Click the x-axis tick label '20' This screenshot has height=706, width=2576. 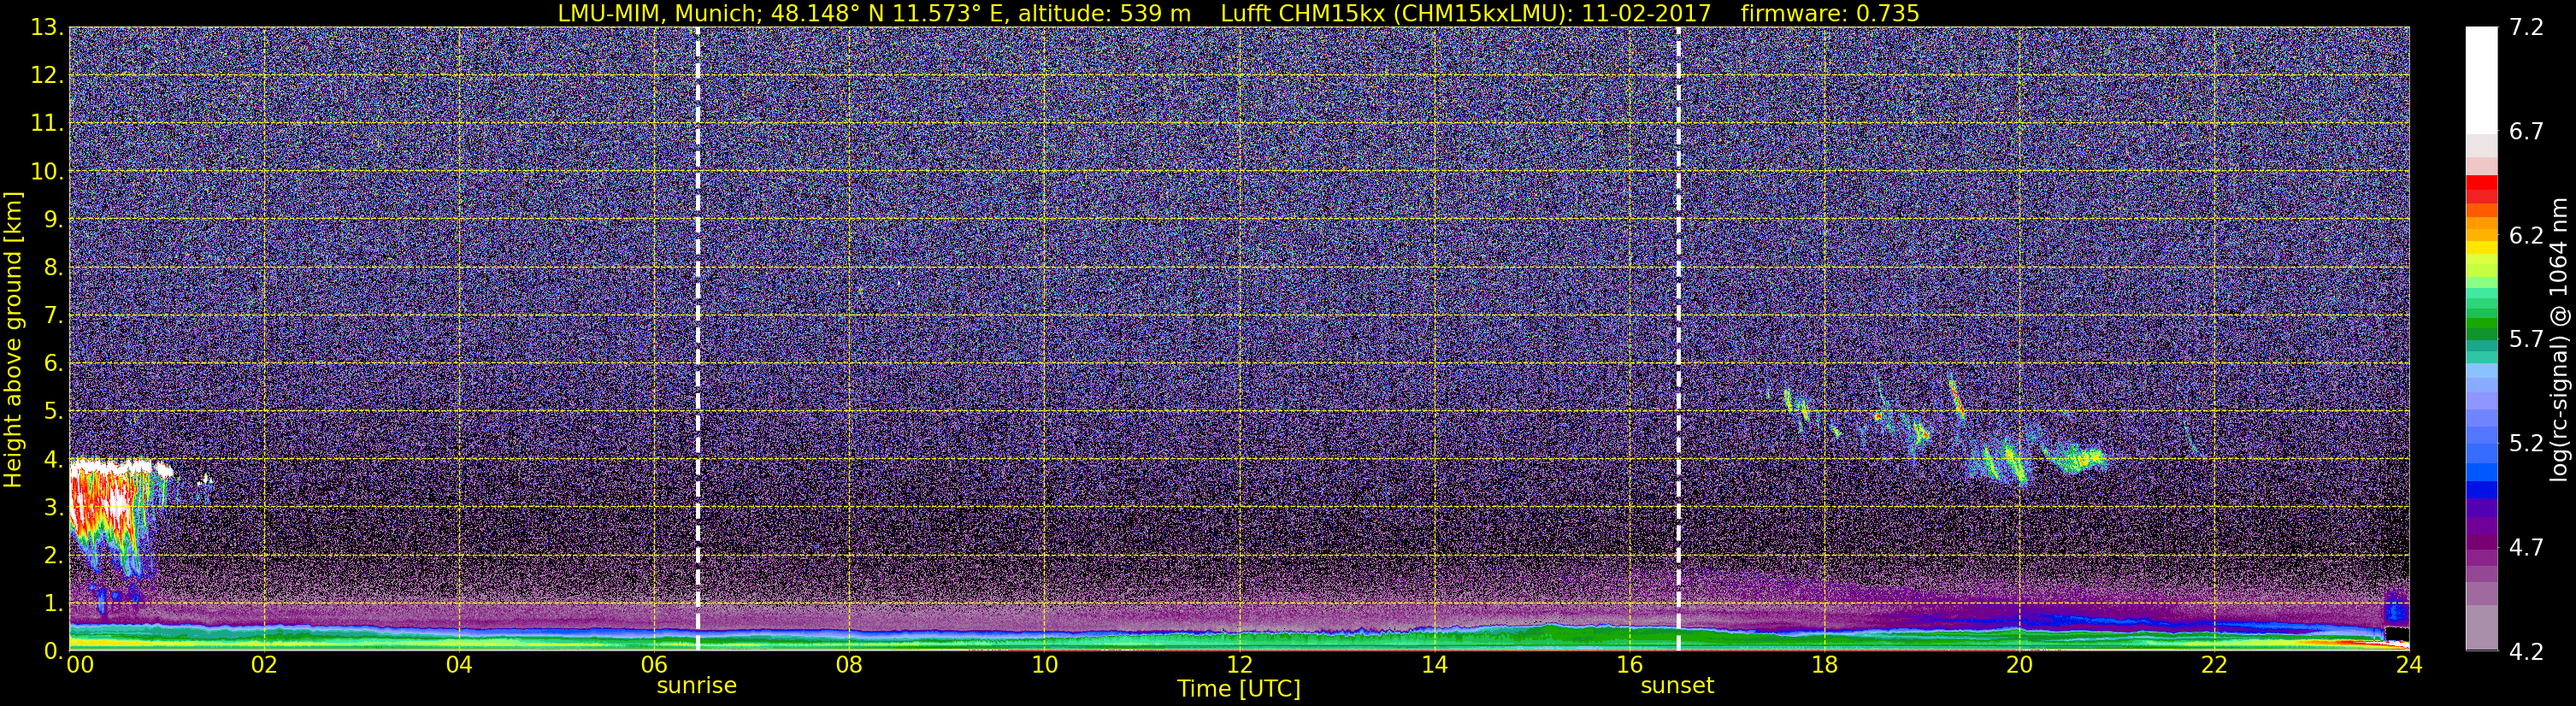click(x=2019, y=665)
